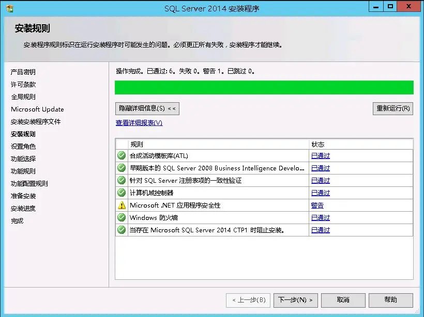Click the passed icon for Windows 防火墙 rule
This screenshot has height=317, width=424.
122,218
